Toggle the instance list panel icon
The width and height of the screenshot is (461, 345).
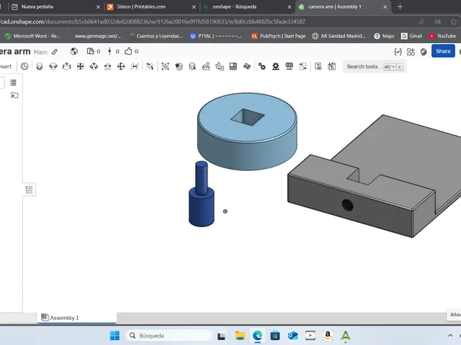tap(13, 83)
